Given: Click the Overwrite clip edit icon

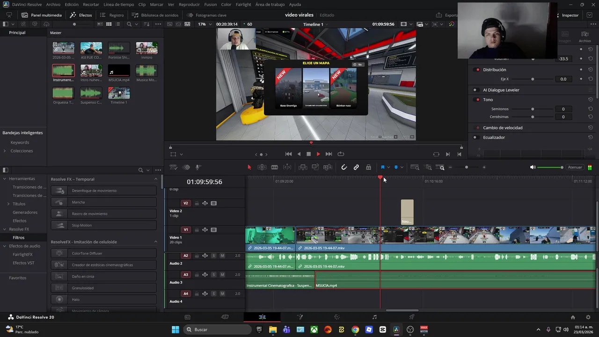Looking at the screenshot, I should 315,167.
